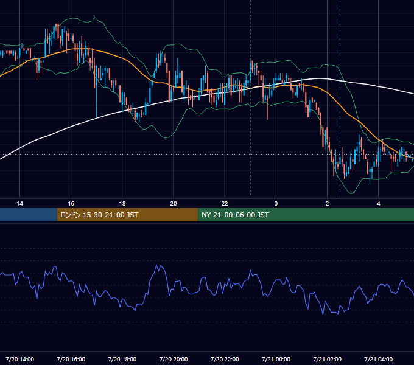Click the 7/21 04:00 date label

pyautogui.click(x=378, y=359)
